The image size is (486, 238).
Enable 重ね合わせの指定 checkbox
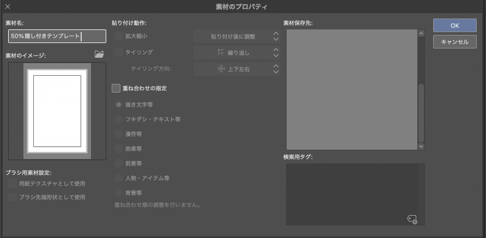coord(116,87)
